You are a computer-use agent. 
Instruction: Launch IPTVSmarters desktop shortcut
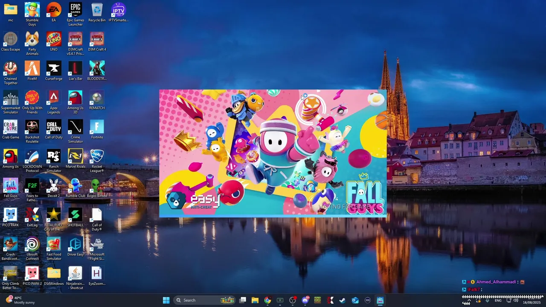pyautogui.click(x=119, y=12)
